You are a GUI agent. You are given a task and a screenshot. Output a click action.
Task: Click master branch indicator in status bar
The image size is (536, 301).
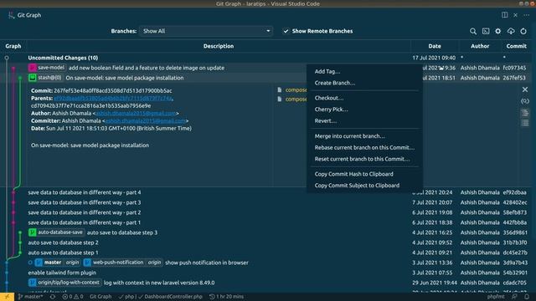point(31,297)
